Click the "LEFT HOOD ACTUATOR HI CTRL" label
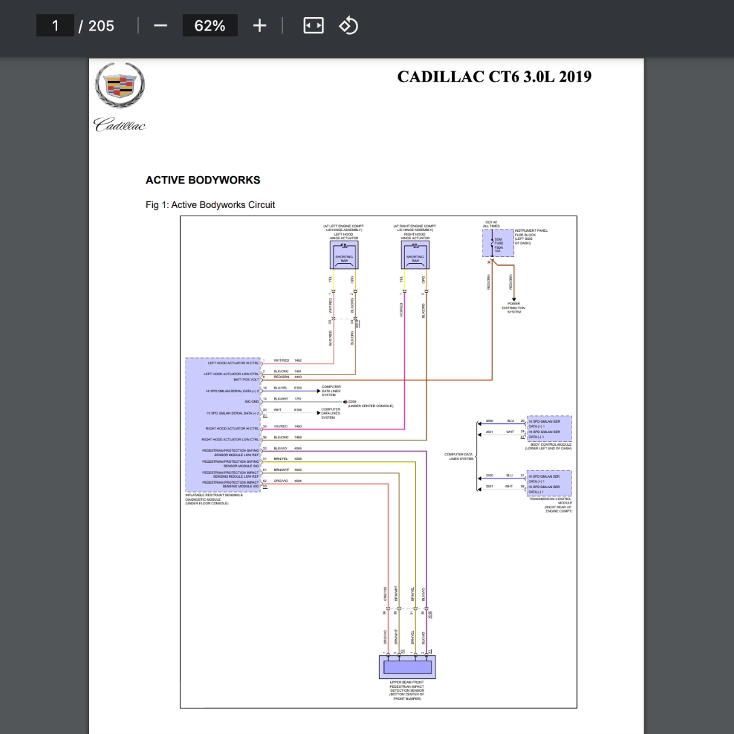Viewport: 734px width, 734px height. click(x=233, y=363)
